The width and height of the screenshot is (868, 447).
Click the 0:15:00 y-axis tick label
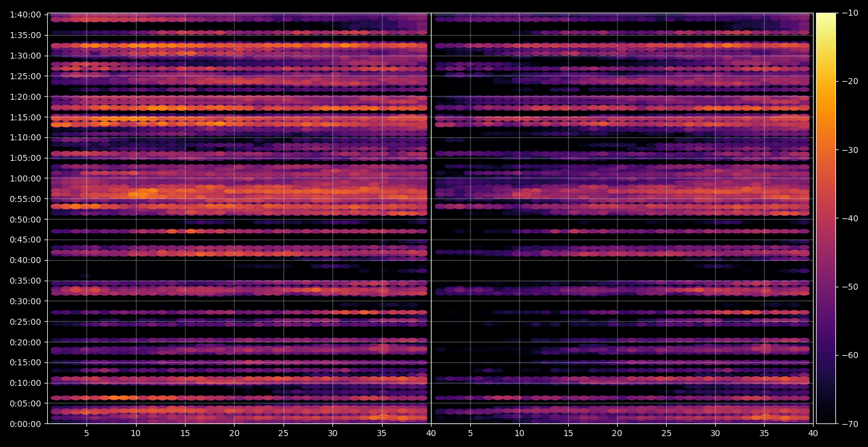[25, 362]
